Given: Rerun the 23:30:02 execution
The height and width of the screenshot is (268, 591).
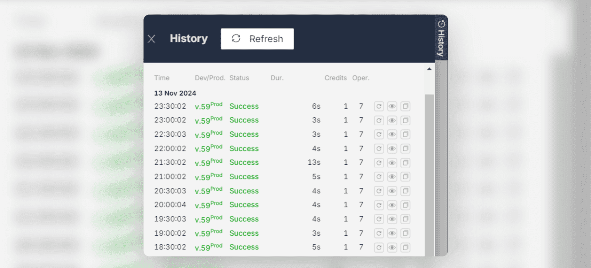Looking at the screenshot, I should coord(379,106).
